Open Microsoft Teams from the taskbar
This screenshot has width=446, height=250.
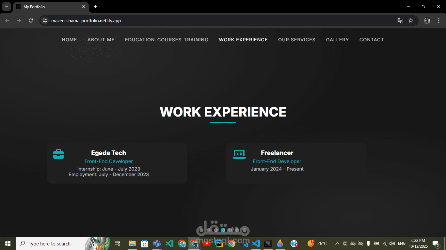click(157, 243)
